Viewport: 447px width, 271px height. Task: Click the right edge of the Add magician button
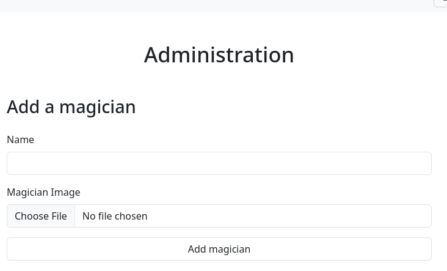click(x=421, y=249)
